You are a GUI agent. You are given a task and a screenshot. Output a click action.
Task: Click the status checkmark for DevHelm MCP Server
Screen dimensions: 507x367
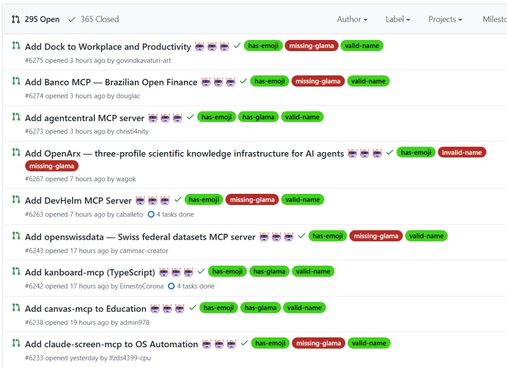point(178,199)
